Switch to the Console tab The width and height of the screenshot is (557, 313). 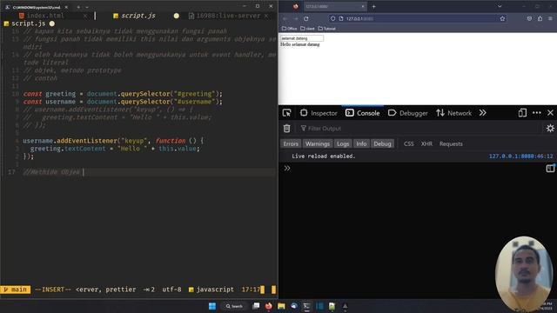[x=363, y=113]
